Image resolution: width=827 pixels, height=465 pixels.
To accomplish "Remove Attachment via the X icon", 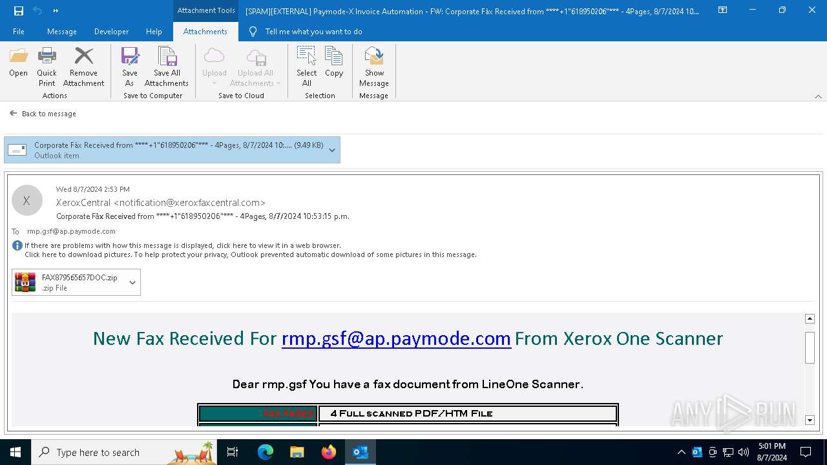I will tap(83, 67).
